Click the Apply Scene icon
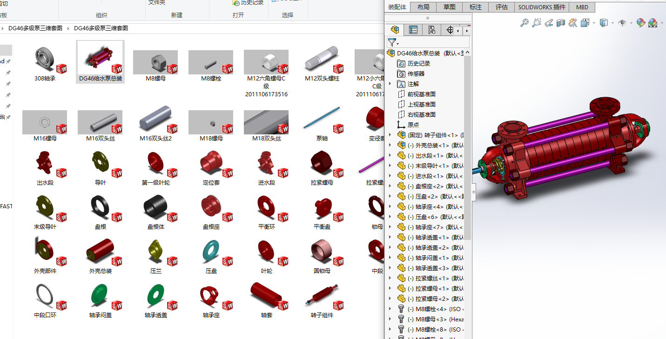Viewport: 666px width, 339px height. 653,23
